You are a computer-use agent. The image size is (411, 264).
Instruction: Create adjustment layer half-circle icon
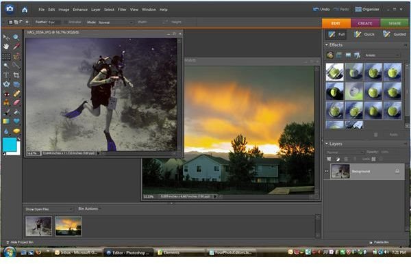[x=338, y=159]
